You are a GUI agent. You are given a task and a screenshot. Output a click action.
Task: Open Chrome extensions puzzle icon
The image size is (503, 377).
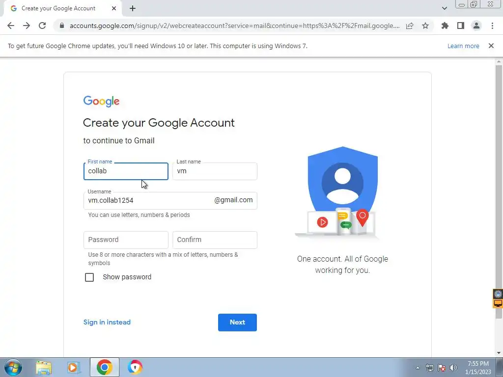pos(445,26)
